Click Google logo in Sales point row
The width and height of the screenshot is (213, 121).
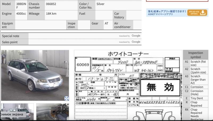[136, 42]
